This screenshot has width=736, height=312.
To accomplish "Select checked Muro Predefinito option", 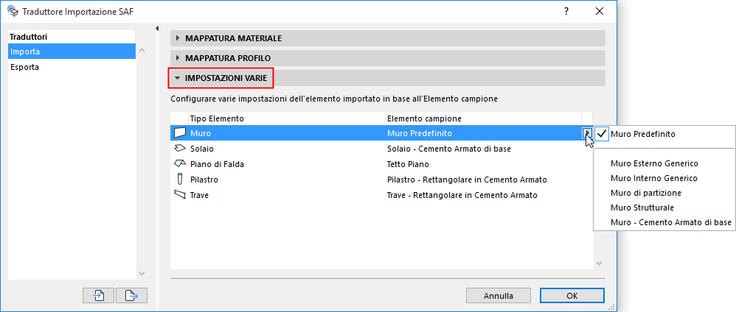I will 642,134.
